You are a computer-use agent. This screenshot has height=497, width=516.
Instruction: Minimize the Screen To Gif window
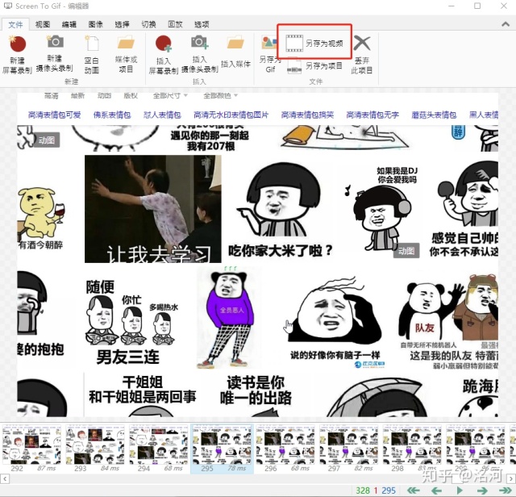point(451,6)
